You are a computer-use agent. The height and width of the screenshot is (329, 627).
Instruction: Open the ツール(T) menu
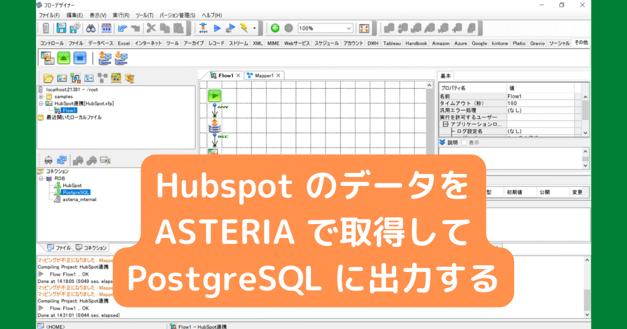[144, 15]
